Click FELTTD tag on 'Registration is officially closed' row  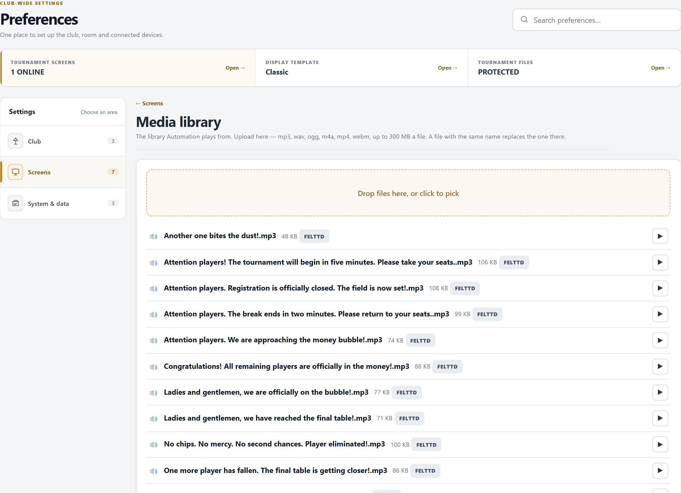[x=465, y=288]
